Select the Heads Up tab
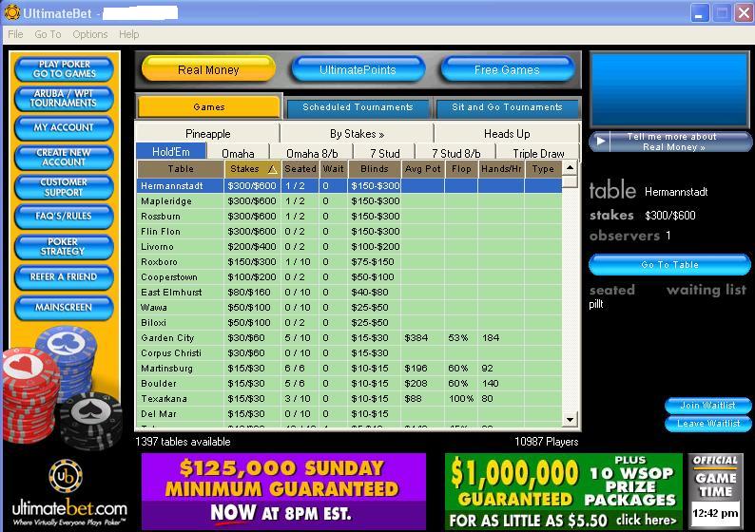This screenshot has width=755, height=532. click(507, 134)
